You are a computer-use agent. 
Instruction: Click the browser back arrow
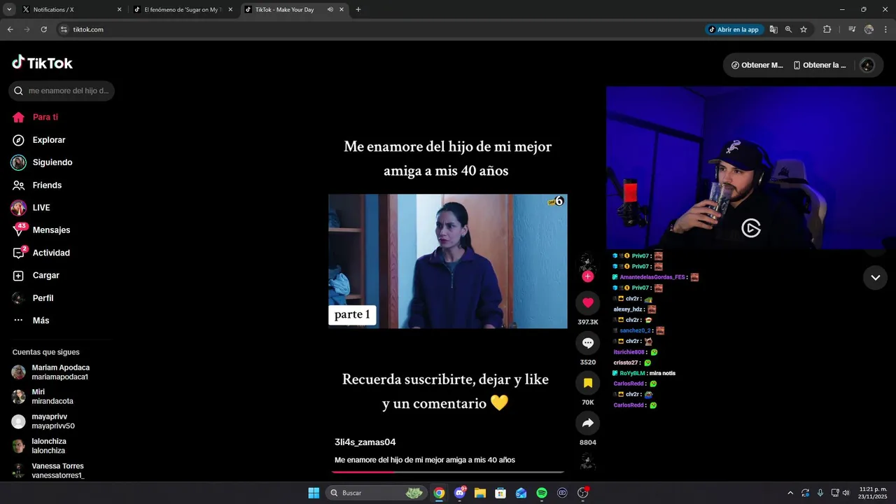(x=10, y=29)
